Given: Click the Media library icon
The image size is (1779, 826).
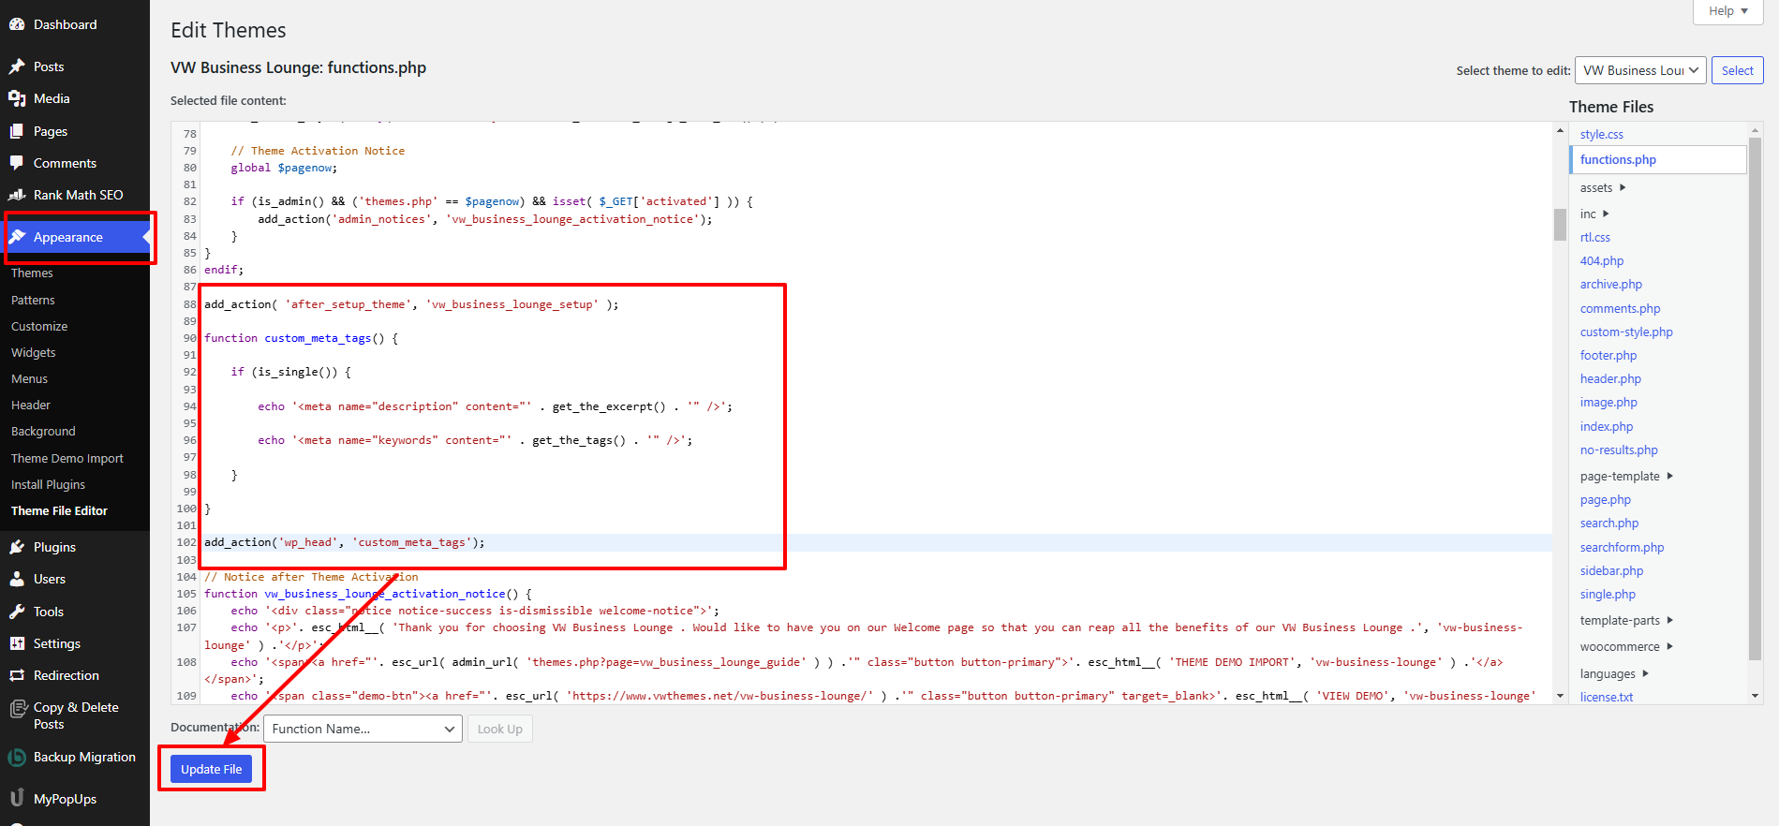Looking at the screenshot, I should (17, 98).
